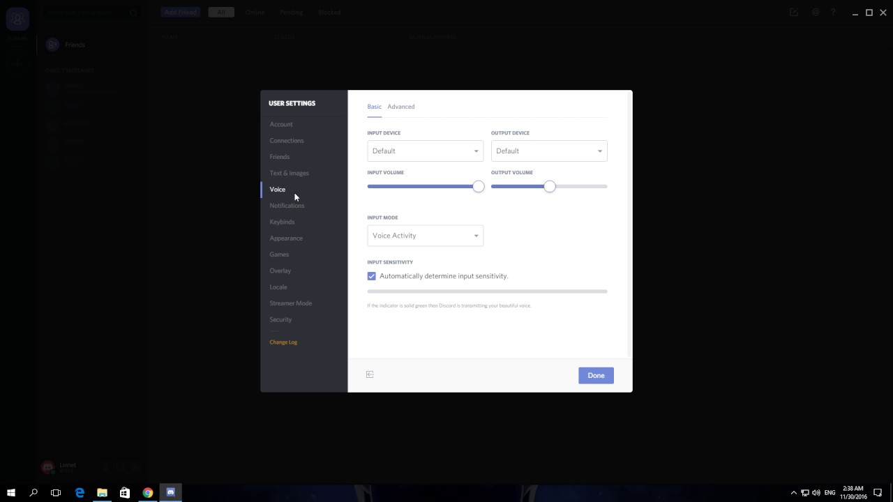This screenshot has height=502, width=893.
Task: Click the ENG language indicator
Action: tap(830, 493)
